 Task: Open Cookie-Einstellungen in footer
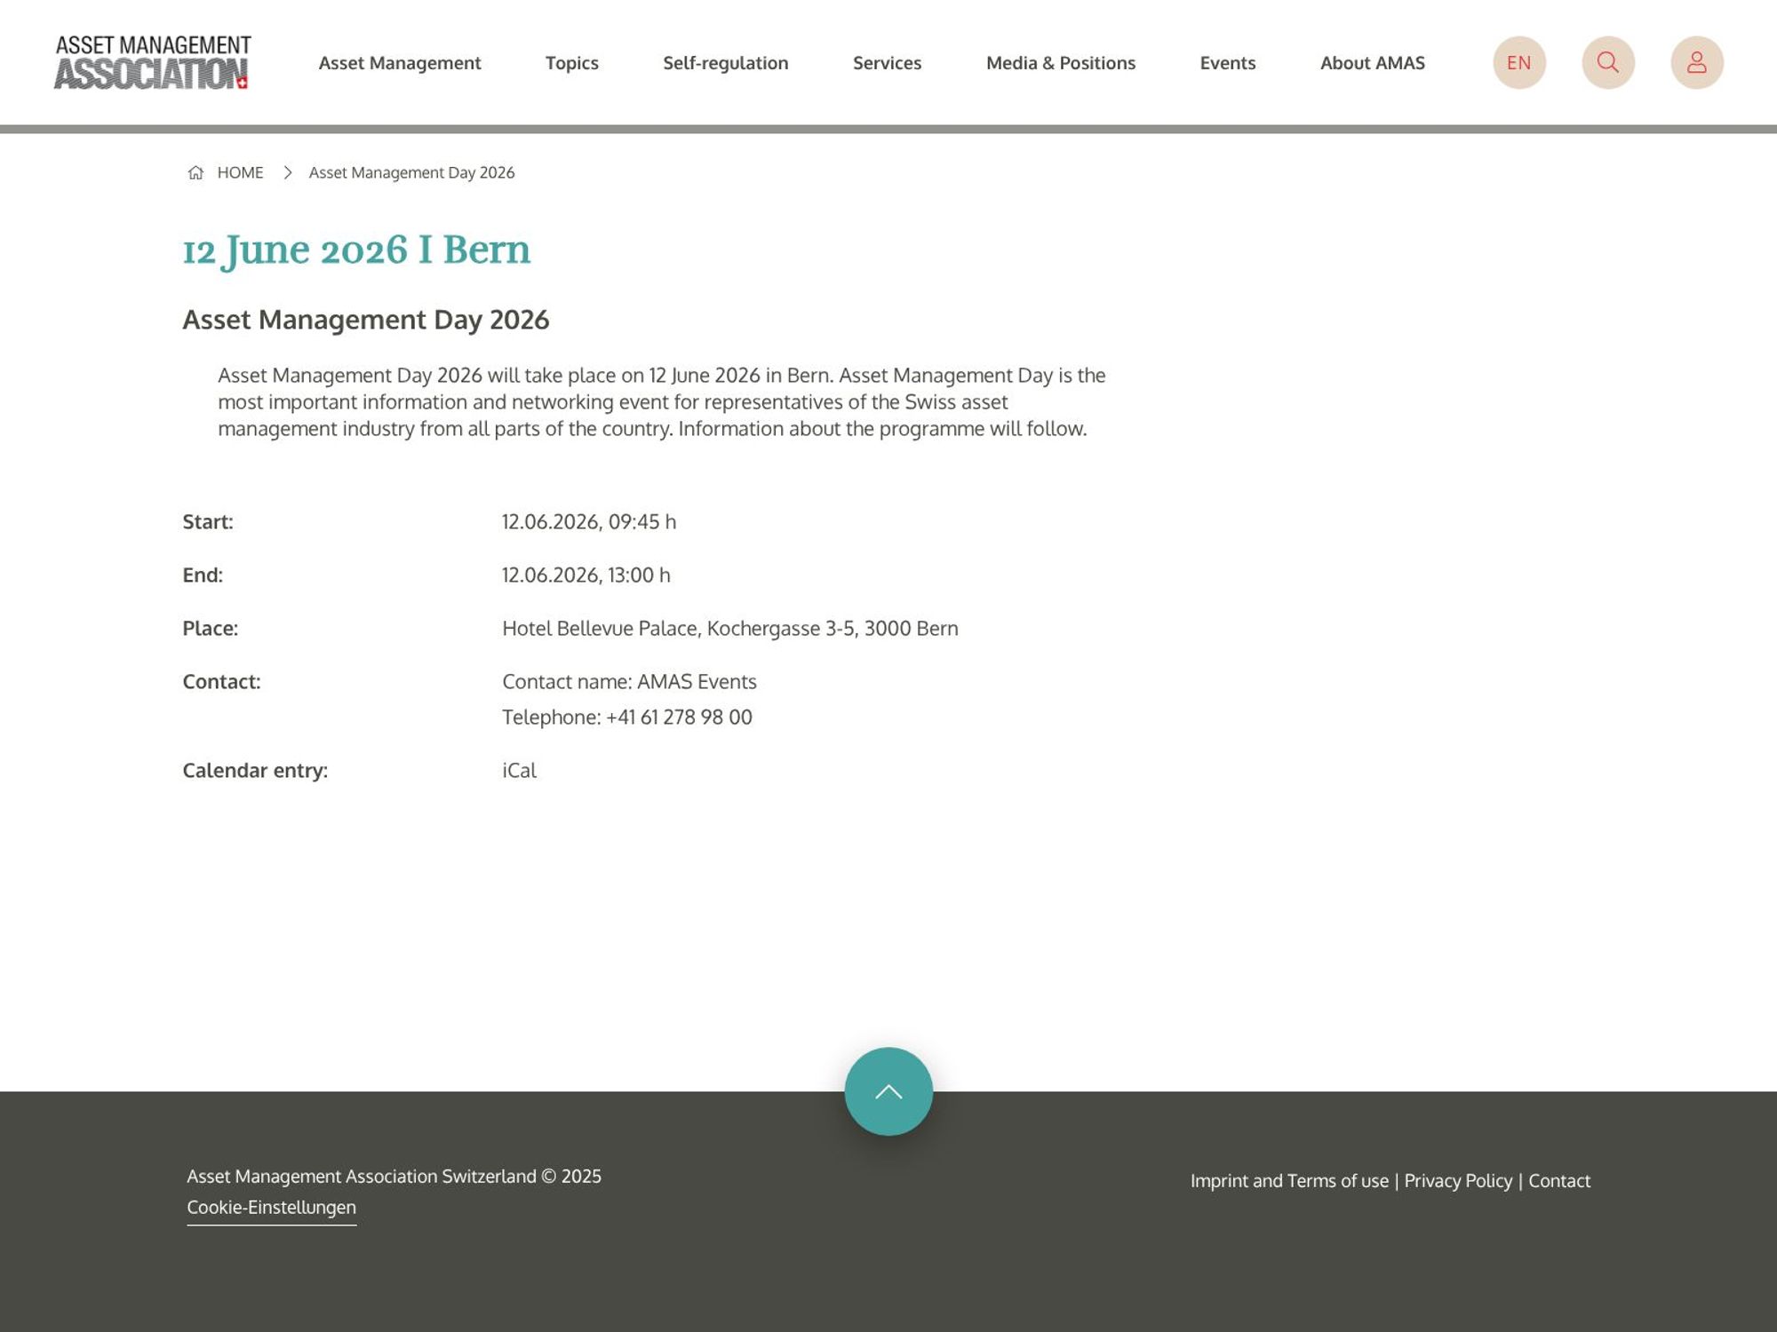pyautogui.click(x=271, y=1208)
